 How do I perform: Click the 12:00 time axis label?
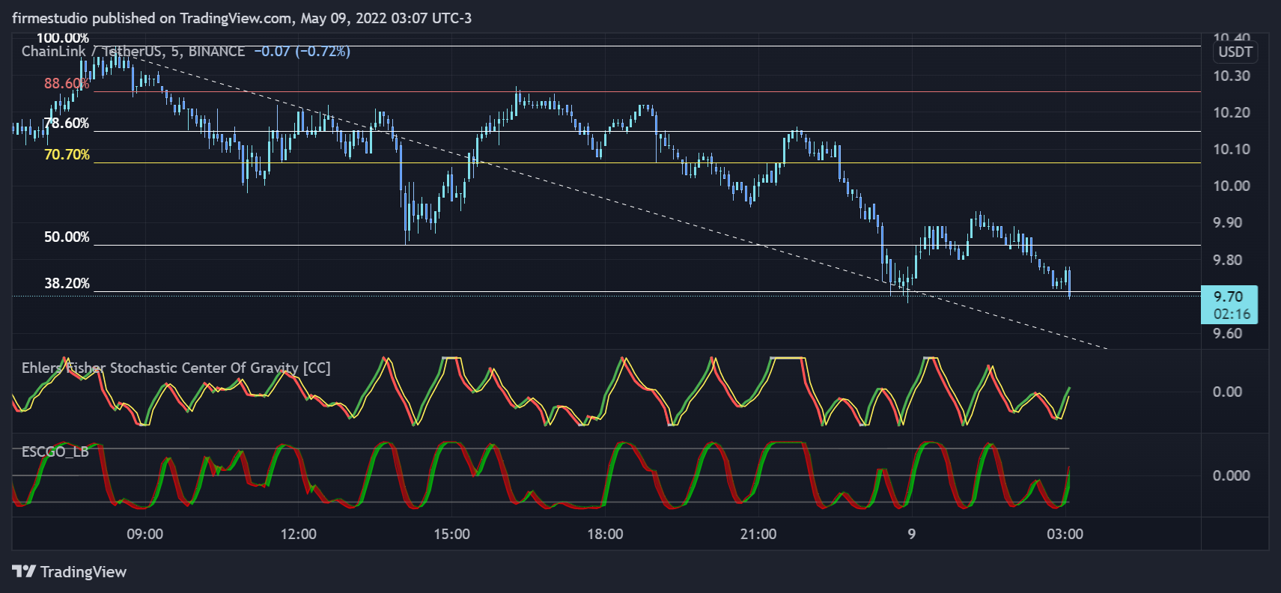[x=298, y=534]
